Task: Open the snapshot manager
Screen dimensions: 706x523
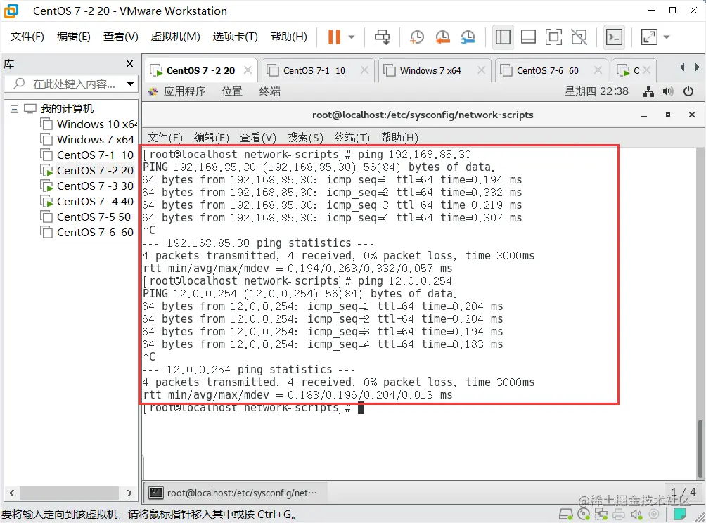Action: pyautogui.click(x=468, y=39)
